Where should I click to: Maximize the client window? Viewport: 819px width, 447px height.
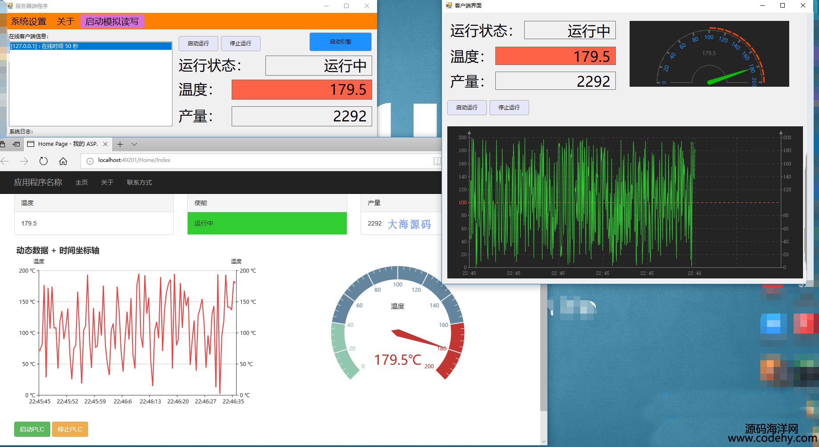point(783,5)
